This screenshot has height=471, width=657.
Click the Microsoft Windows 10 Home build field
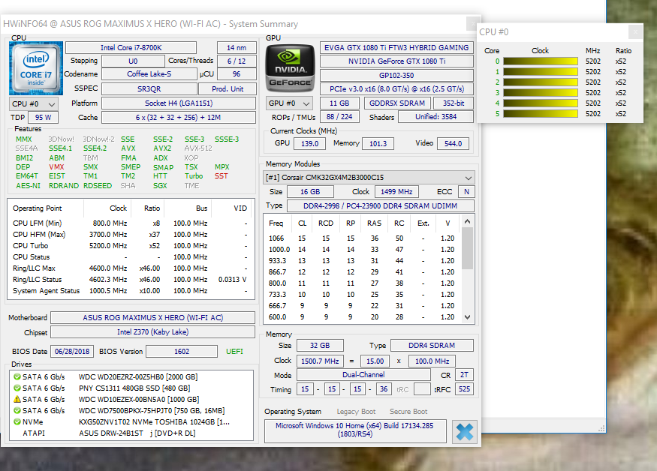(355, 430)
